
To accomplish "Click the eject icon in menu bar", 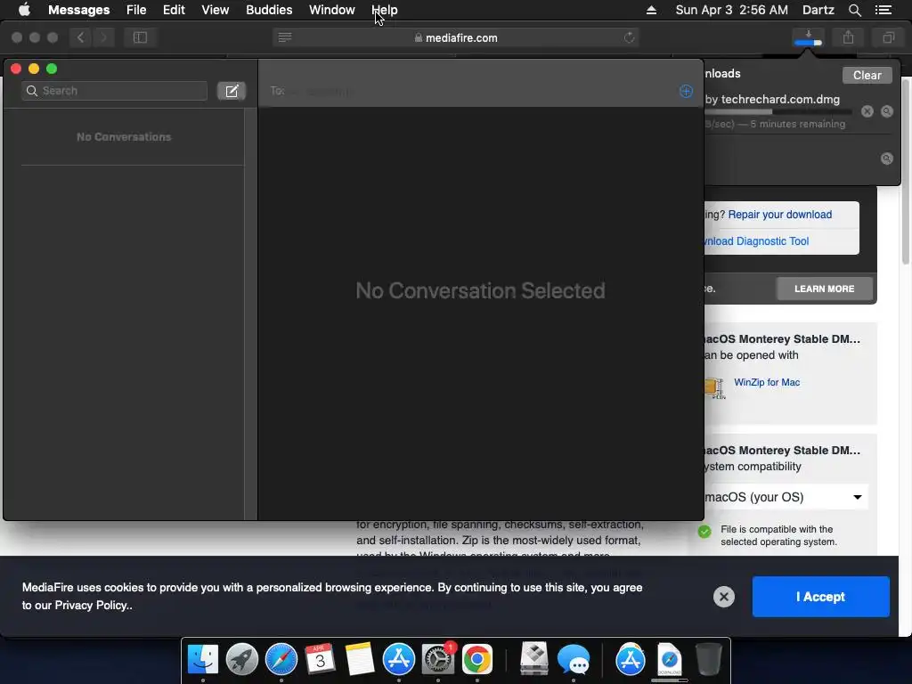I will pos(651,10).
